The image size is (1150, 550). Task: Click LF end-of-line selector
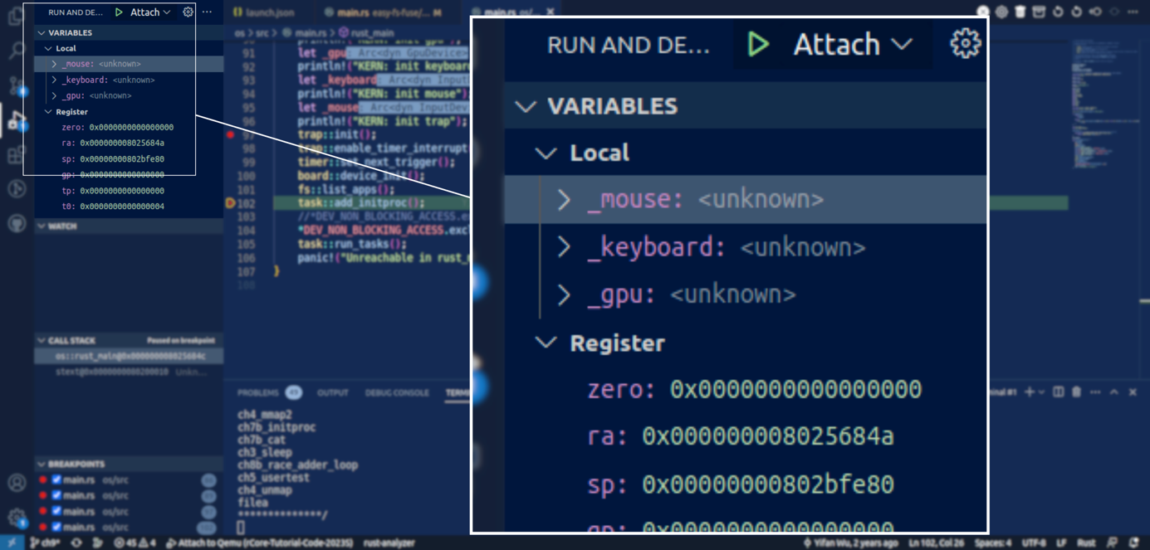(1061, 543)
